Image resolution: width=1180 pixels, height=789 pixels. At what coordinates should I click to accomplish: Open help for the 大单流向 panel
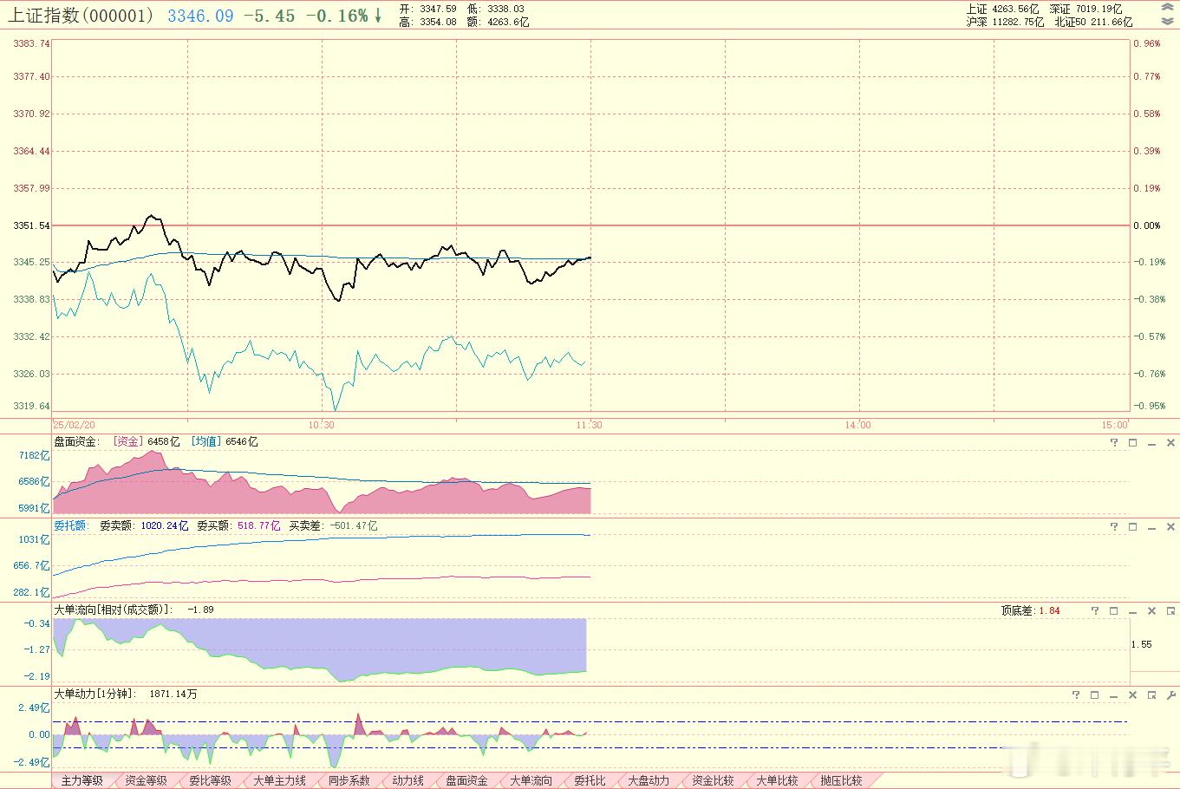(1095, 610)
